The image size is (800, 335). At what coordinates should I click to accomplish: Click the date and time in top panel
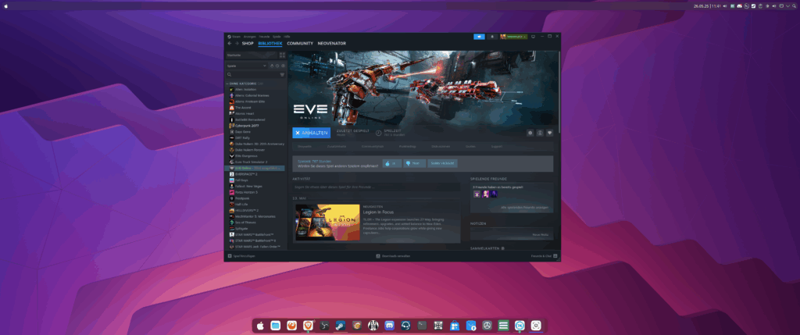[706, 6]
